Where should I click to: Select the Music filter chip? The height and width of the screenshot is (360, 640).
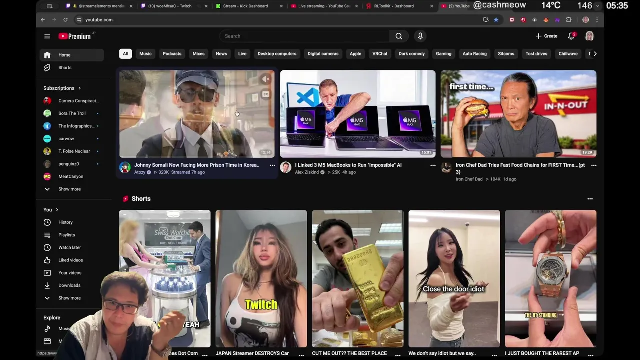pyautogui.click(x=145, y=54)
